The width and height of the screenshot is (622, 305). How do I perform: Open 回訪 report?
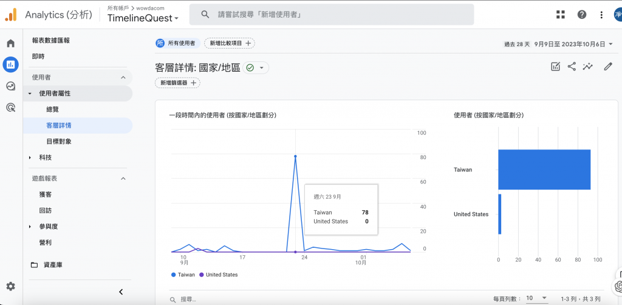pos(45,211)
